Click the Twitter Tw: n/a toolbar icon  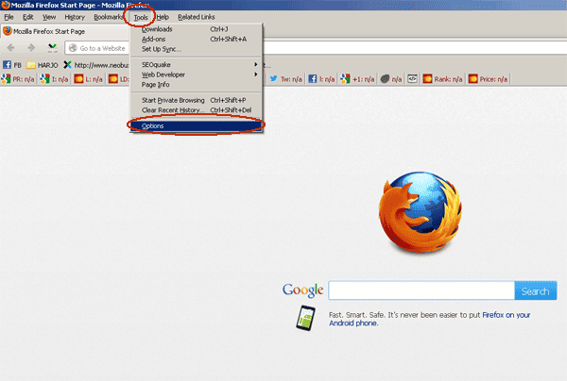point(285,79)
